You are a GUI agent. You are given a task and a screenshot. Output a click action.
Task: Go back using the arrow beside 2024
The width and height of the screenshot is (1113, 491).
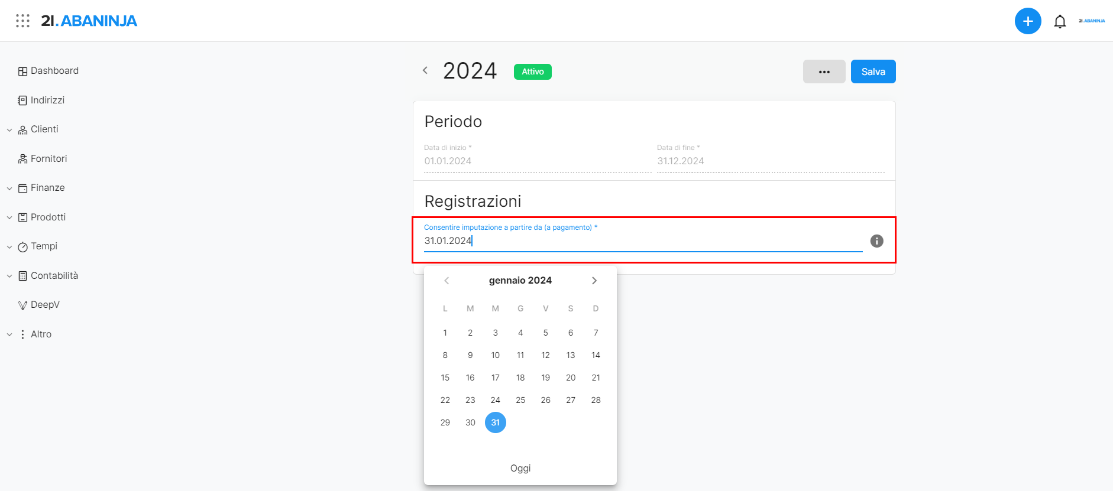coord(425,71)
